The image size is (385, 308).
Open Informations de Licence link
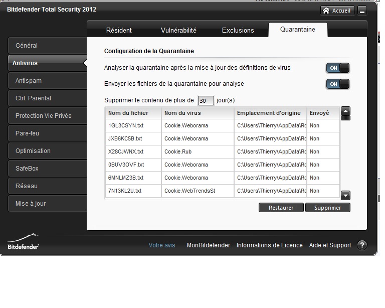click(x=269, y=245)
